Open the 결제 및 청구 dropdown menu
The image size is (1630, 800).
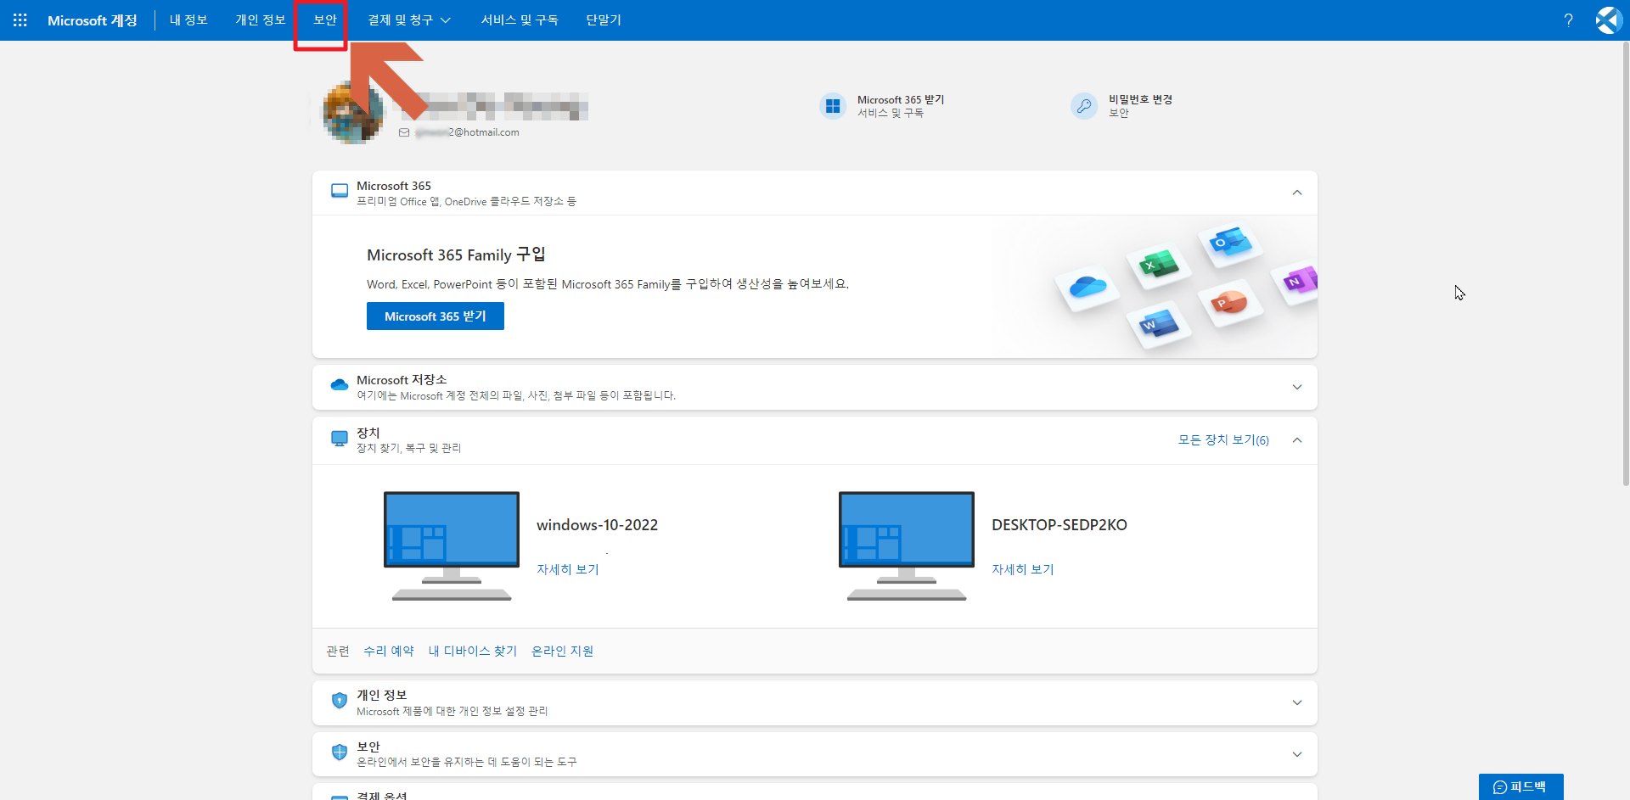click(409, 20)
